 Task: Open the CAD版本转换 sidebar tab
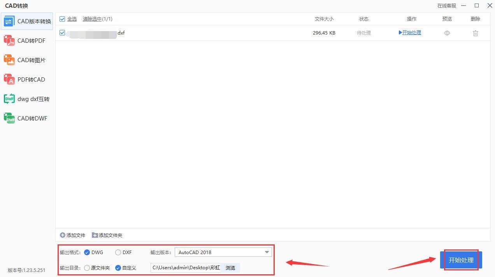(27, 21)
